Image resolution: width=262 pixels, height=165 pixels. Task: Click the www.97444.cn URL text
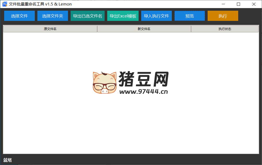point(143,92)
